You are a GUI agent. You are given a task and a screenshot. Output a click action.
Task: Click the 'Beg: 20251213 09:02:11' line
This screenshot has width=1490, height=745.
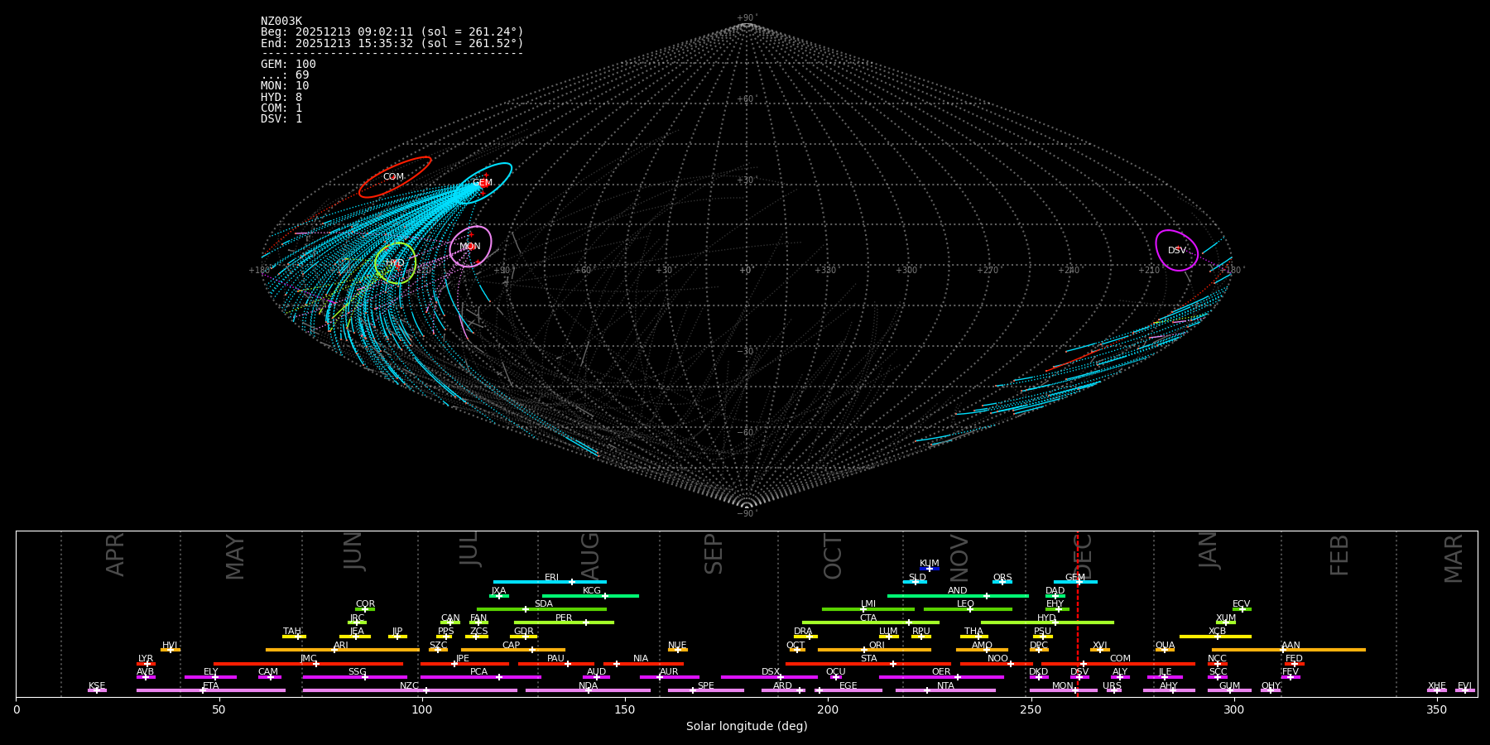point(392,32)
